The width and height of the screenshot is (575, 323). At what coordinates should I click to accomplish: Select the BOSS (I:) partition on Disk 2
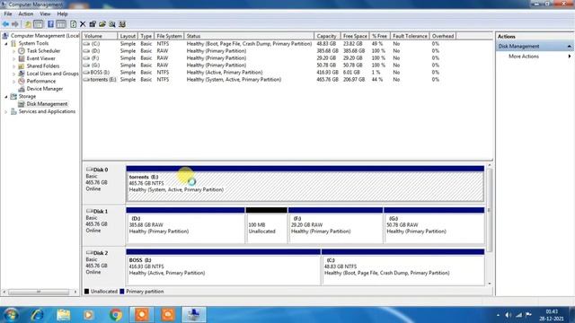coord(224,267)
